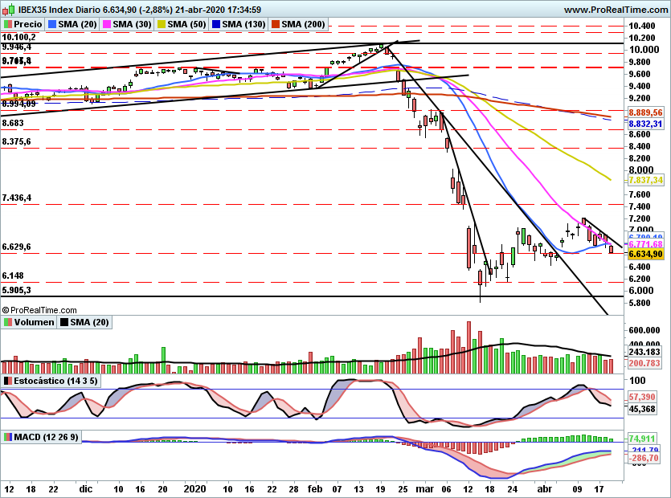671x498 pixels.
Task: Click the Estocástico indicator icon
Action: point(8,381)
